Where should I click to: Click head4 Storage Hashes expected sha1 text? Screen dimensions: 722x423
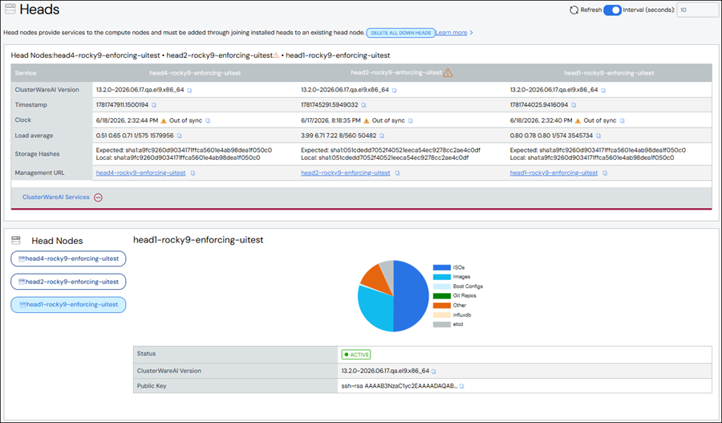click(184, 150)
